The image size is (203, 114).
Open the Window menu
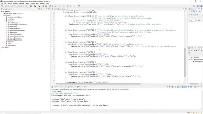[x=42, y=3]
